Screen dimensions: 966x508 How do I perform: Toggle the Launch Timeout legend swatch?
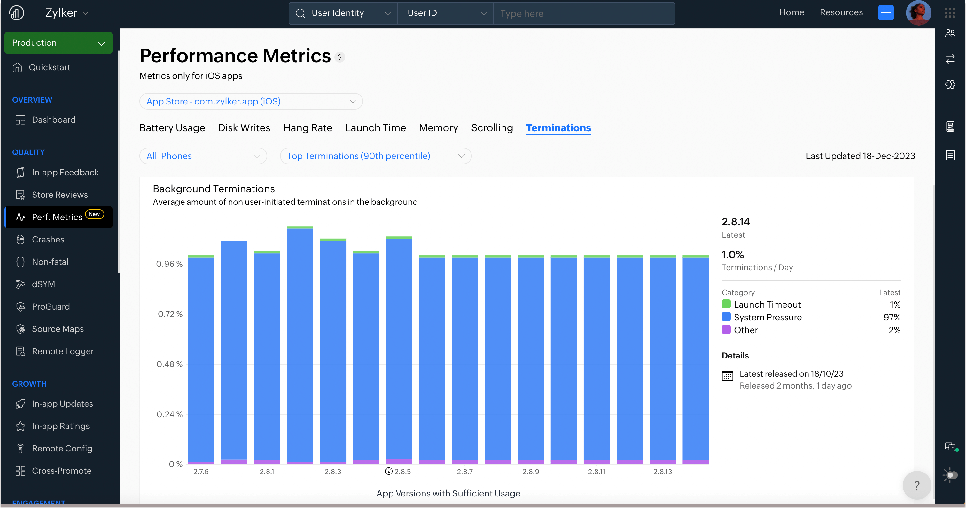click(x=726, y=304)
